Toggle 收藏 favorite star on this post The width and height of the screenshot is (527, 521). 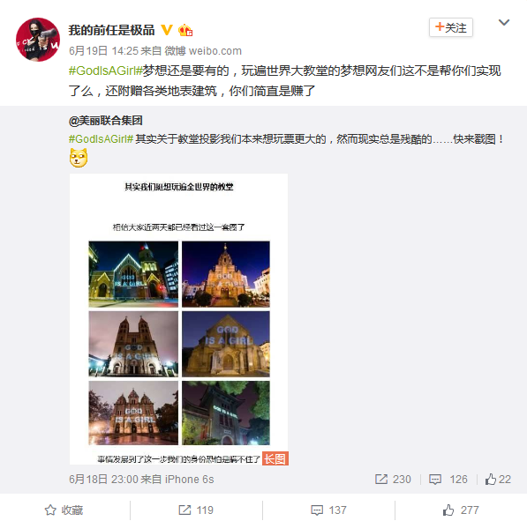coord(64,510)
